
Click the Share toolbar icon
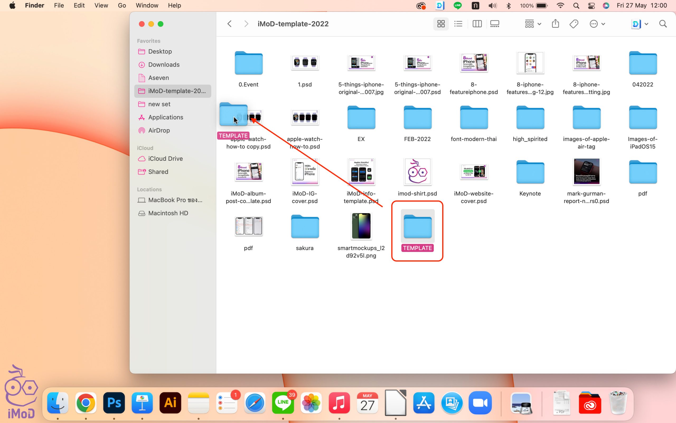(x=555, y=24)
